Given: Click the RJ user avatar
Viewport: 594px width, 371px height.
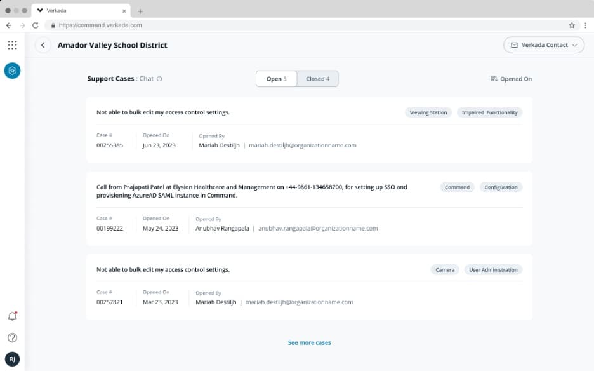Looking at the screenshot, I should [12, 359].
